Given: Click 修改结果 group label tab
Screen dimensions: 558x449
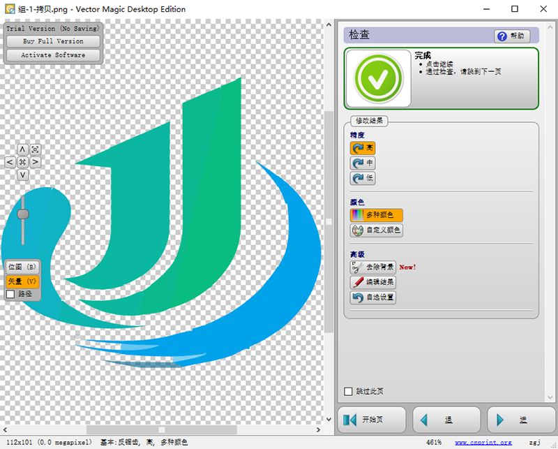Looking at the screenshot, I should (x=369, y=120).
